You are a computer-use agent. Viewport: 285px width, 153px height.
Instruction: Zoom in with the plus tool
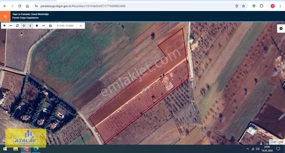coord(4,26)
